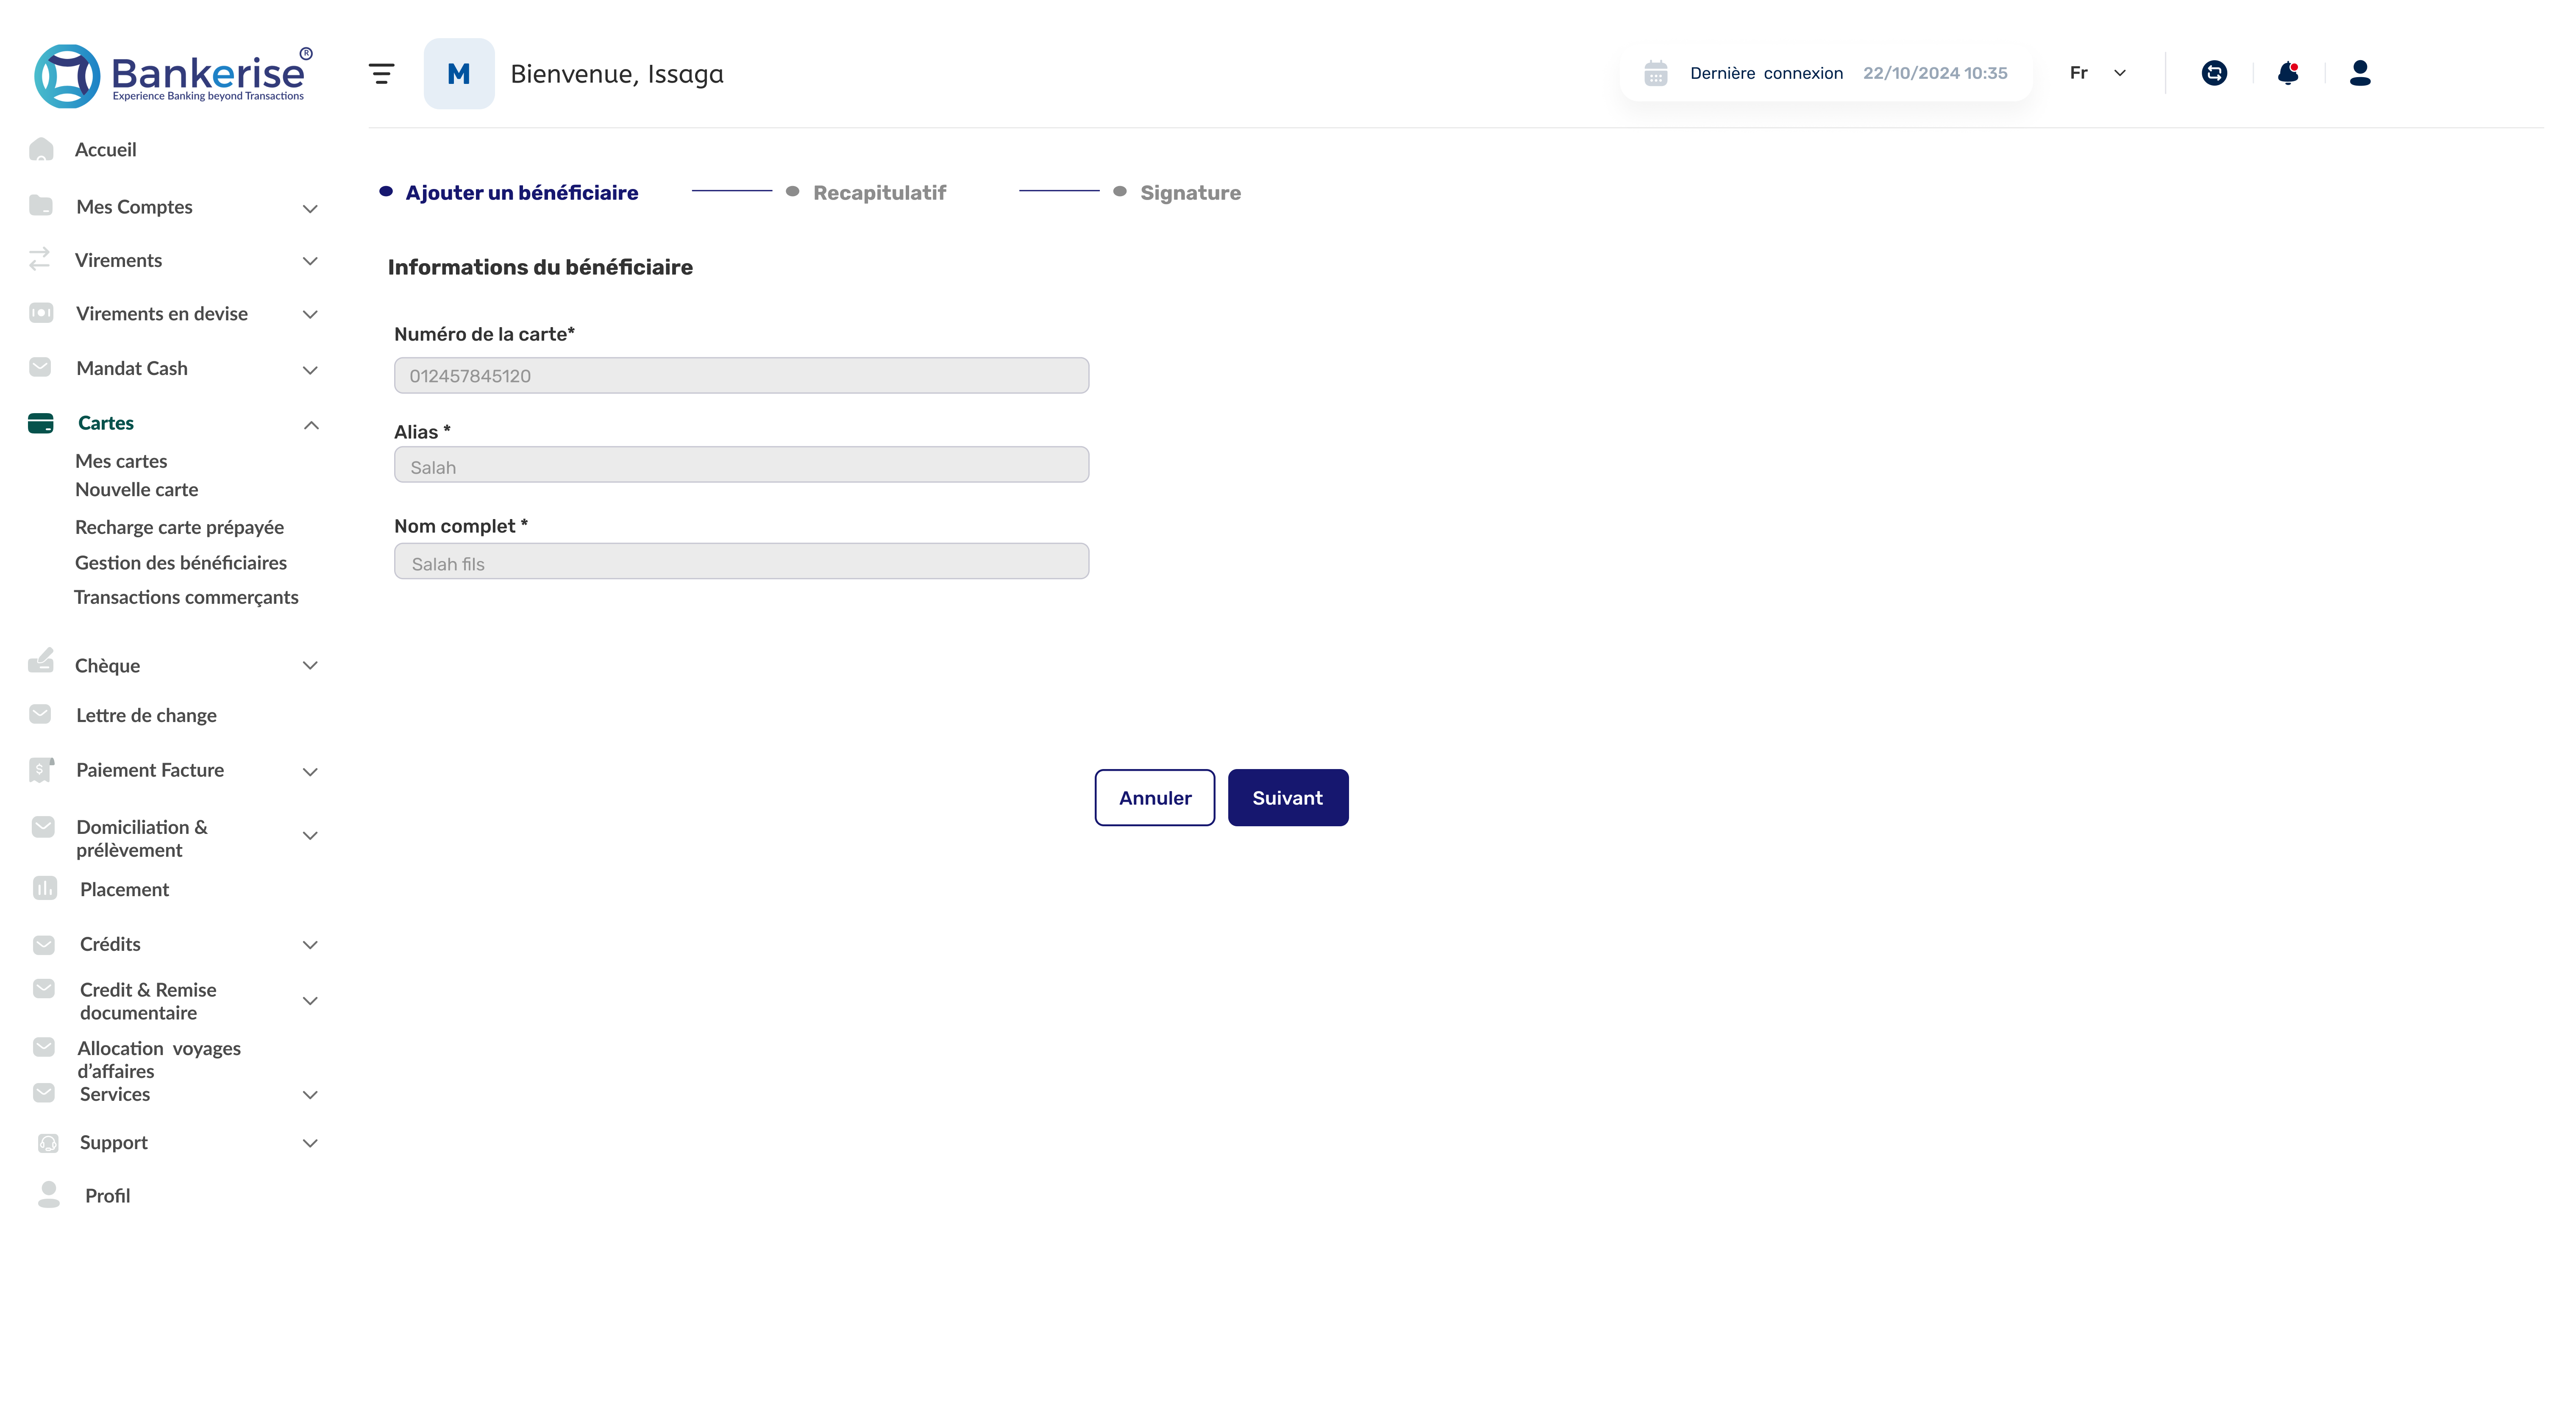
Task: Expand the Credit & Remise documentaire chevron
Action: tap(310, 1000)
